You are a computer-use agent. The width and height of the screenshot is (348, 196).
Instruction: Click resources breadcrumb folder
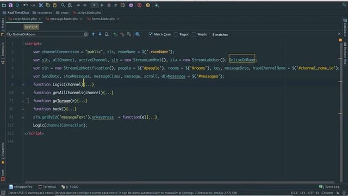coord(42,13)
